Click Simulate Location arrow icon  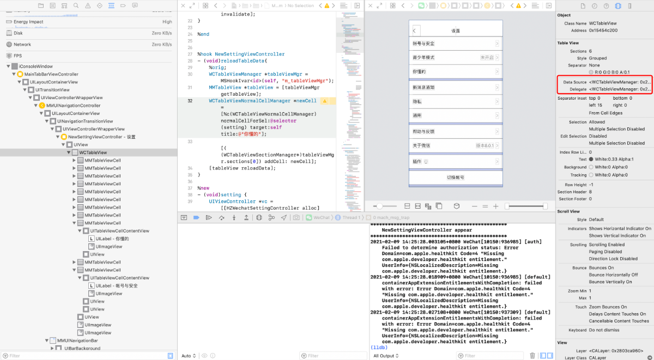(x=284, y=217)
